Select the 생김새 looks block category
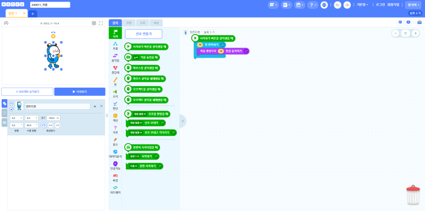This screenshot has height=211, width=425. [115, 70]
